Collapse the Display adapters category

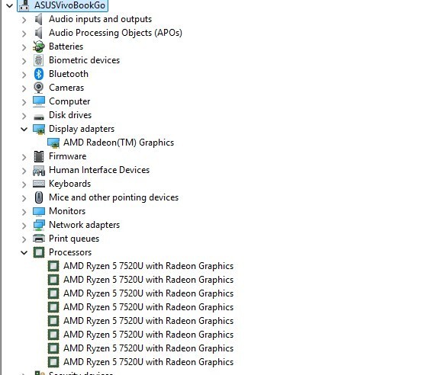pos(24,129)
